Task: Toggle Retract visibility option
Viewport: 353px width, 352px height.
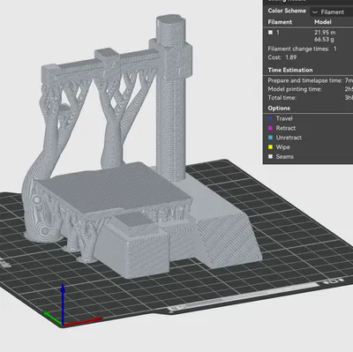Action: click(x=270, y=128)
